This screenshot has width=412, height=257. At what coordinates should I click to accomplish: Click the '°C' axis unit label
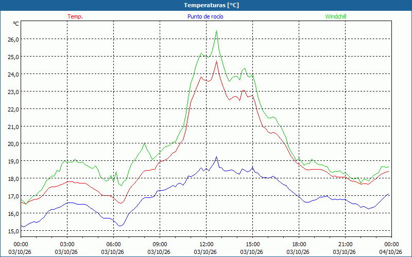[x=16, y=24]
